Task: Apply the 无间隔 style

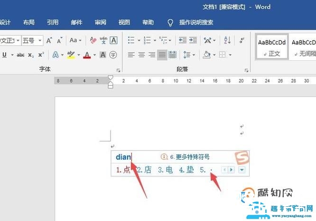Action: point(304,47)
